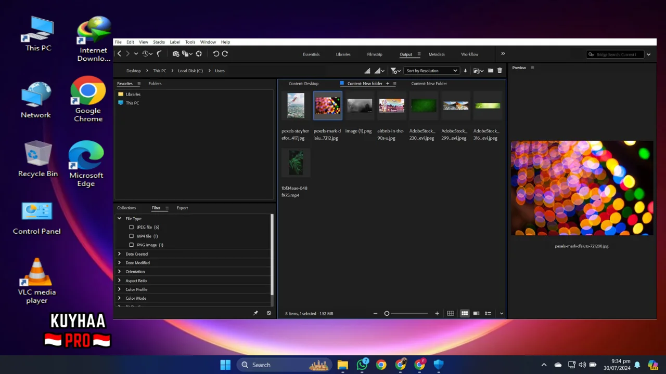
Task: Expand the Color Profile filter
Action: [x=119, y=289]
